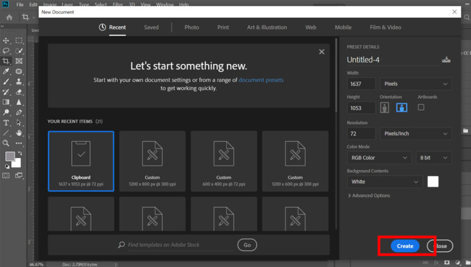Select the Rectangular Marquee tool
The image size is (471, 267).
tap(19, 41)
